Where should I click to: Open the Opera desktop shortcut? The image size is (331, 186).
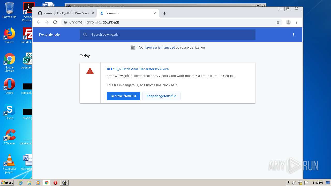pos(9,86)
